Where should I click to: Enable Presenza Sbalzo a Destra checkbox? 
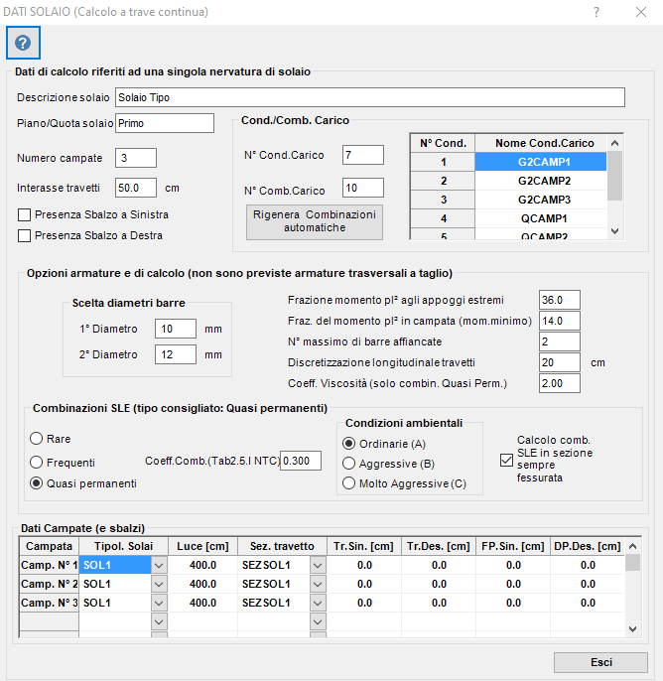[24, 235]
